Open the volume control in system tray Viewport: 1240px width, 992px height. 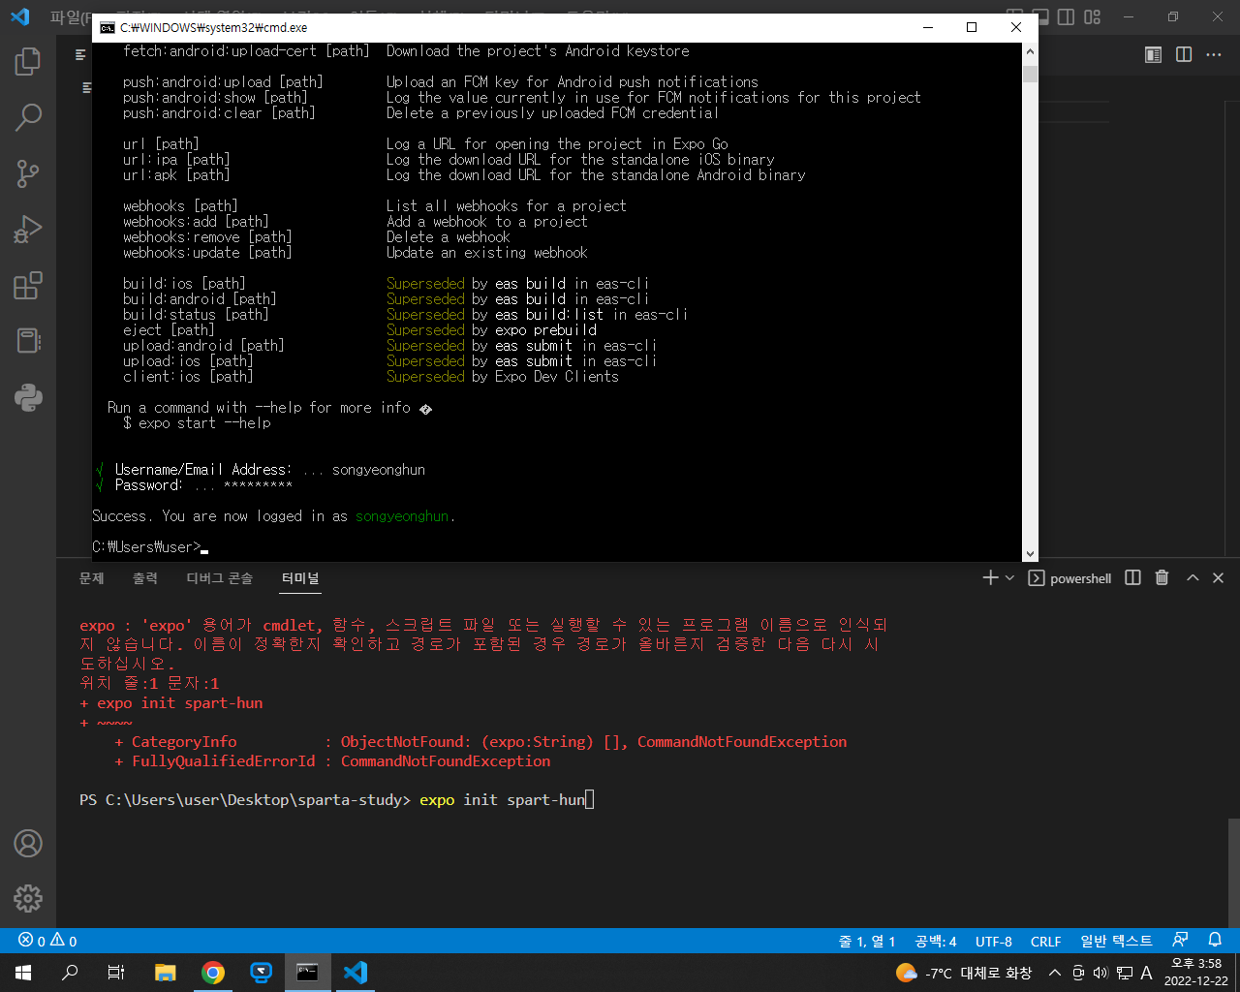coord(1100,973)
